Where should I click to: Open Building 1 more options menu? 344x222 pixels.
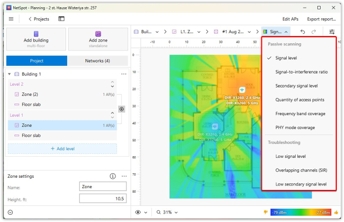click(x=124, y=74)
